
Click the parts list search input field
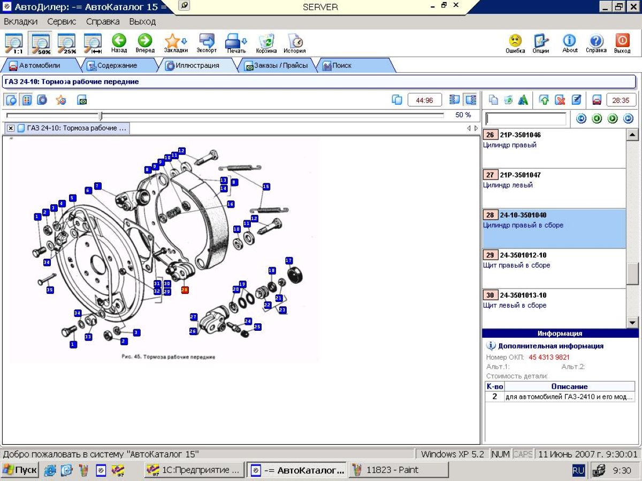(525, 119)
